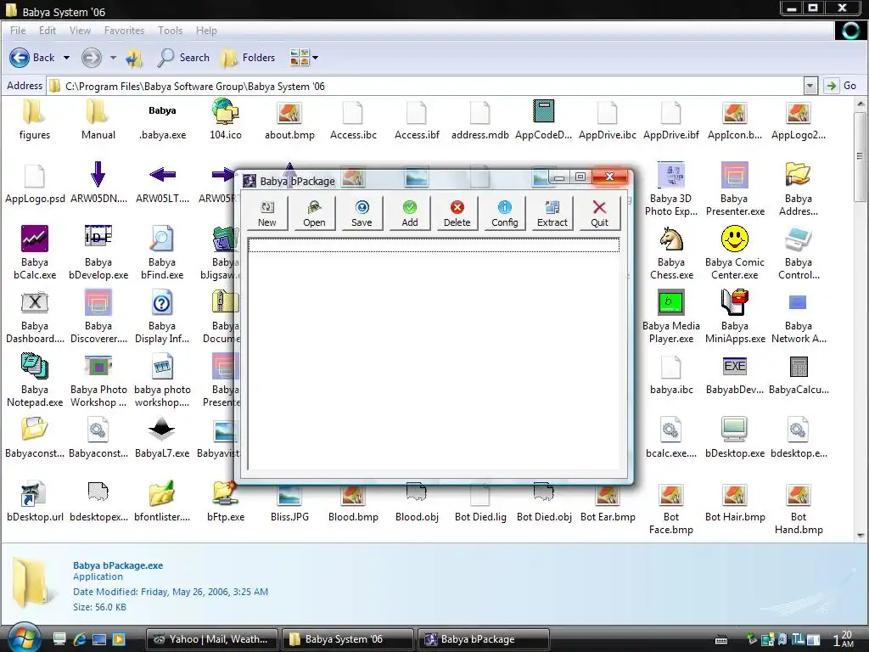The height and width of the screenshot is (652, 869).
Task: Select the first empty row in bPackage list
Action: coord(434,244)
